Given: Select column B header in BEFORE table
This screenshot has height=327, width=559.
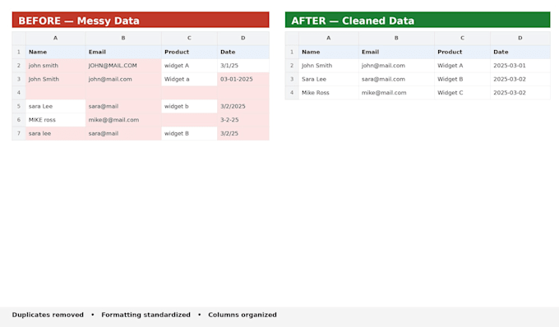Looking at the screenshot, I should (x=123, y=38).
